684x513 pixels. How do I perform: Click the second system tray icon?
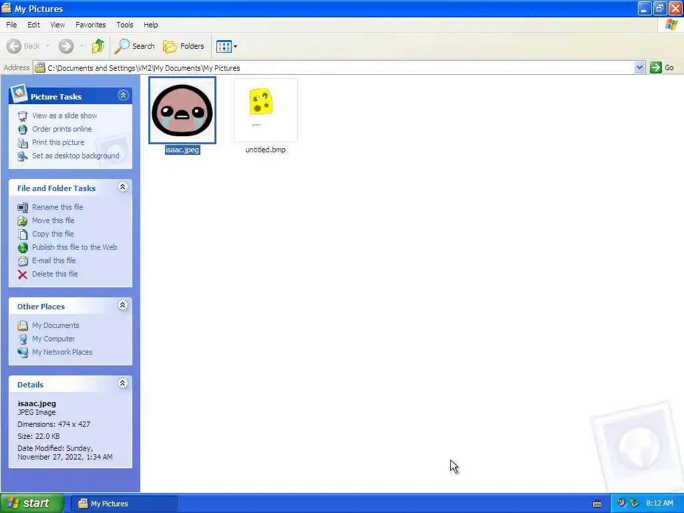(x=635, y=503)
